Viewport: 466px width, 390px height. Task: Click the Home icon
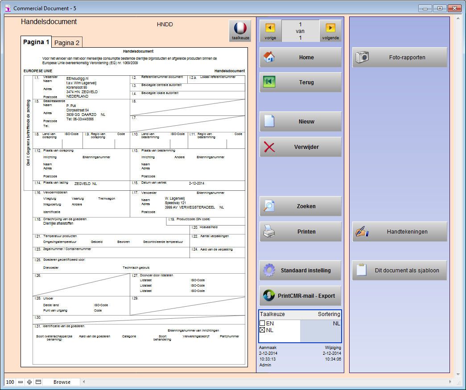pos(269,57)
